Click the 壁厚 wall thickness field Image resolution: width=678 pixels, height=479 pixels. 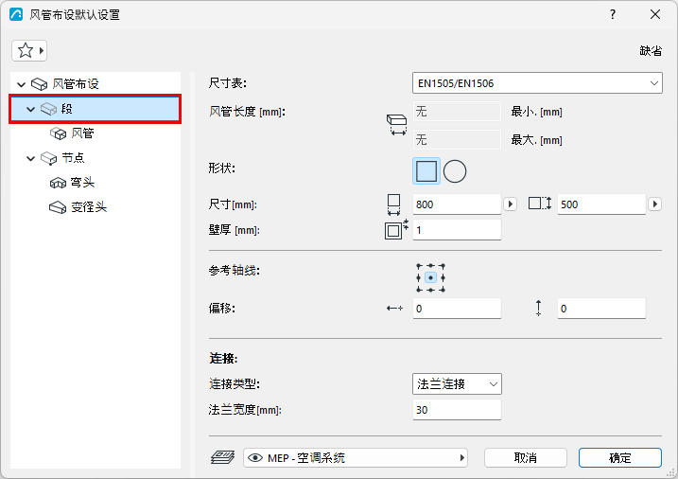457,230
